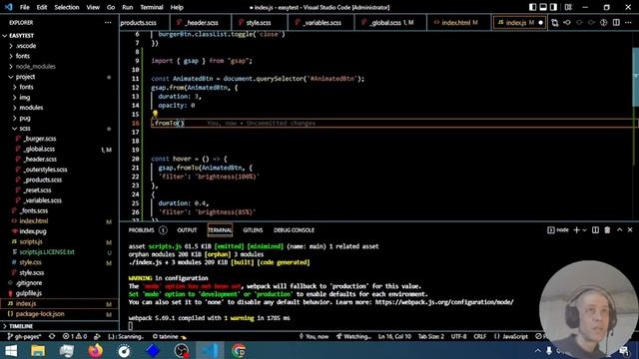The width and height of the screenshot is (639, 359).
Task: Place cursor on the fromTo line 16
Action: coord(379,123)
